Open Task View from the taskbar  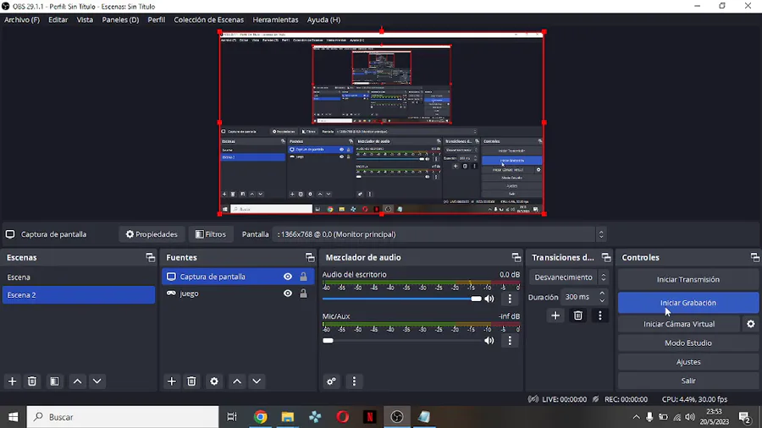[x=232, y=417]
